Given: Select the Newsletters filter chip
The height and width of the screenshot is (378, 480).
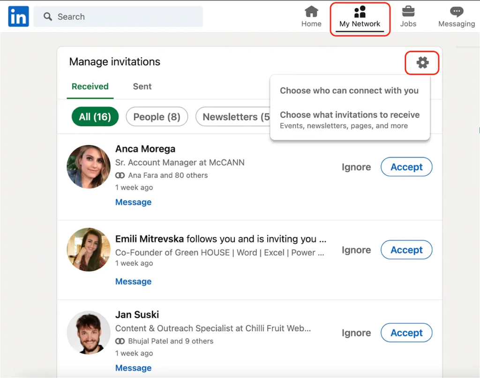Looking at the screenshot, I should click(233, 117).
